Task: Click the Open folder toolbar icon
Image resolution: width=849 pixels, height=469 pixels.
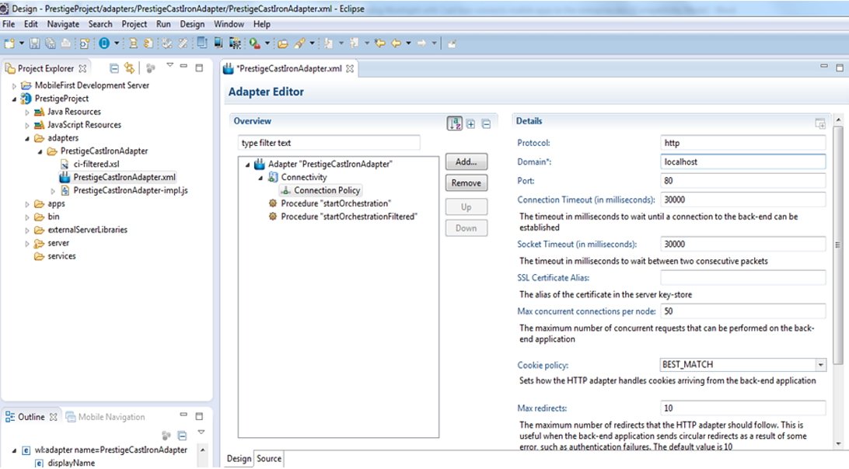Action: (x=282, y=43)
